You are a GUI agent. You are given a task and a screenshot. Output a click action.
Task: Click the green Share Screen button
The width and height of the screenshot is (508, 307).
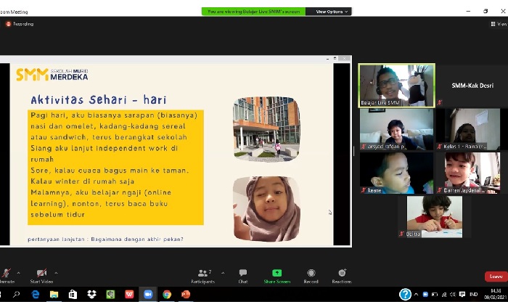[x=277, y=276]
